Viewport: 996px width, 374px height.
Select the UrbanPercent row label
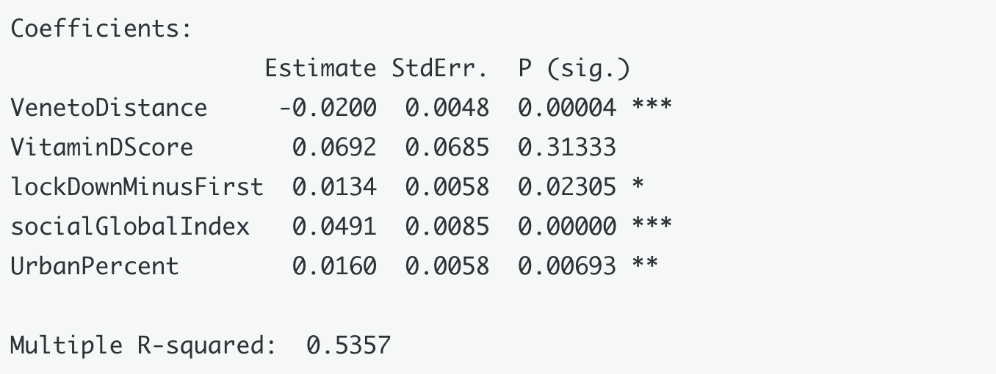(95, 266)
